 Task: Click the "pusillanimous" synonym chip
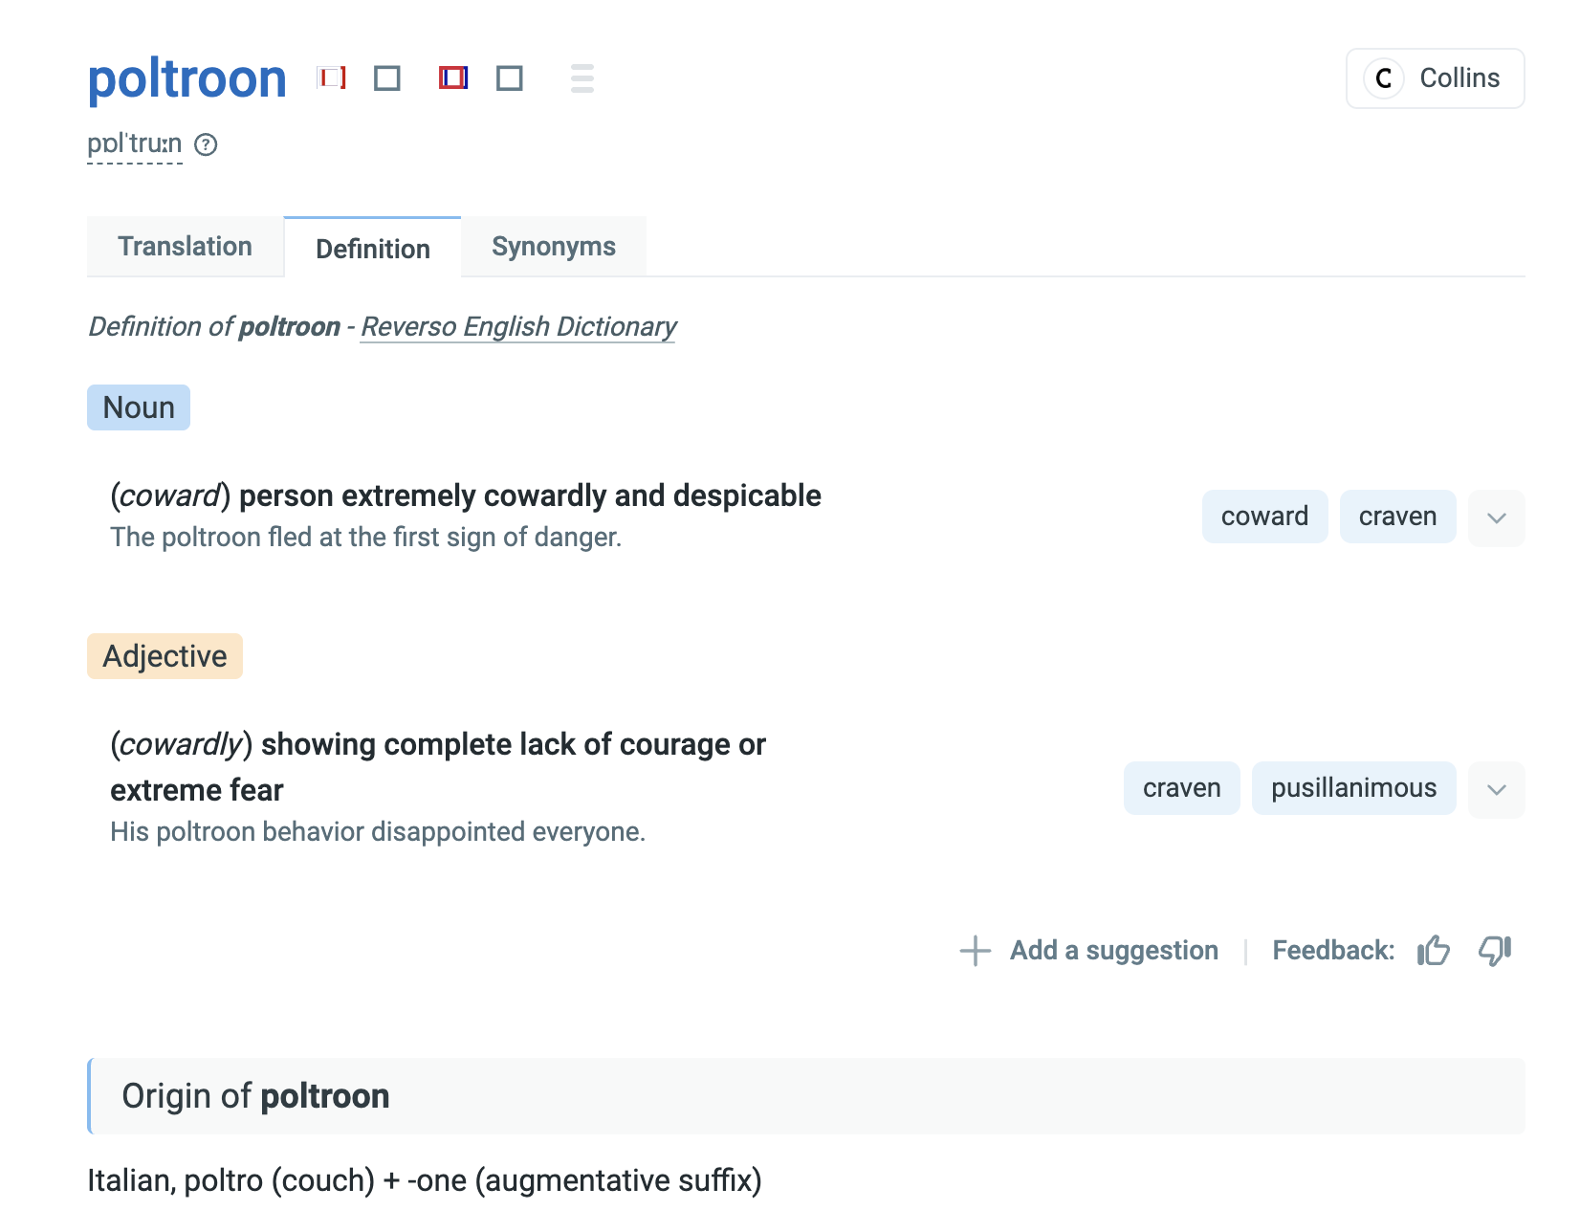pos(1353,788)
